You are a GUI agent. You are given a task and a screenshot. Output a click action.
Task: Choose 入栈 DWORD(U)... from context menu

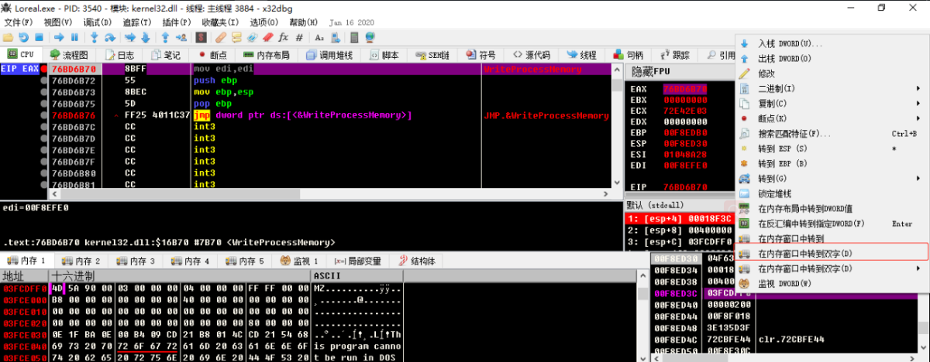(831, 43)
